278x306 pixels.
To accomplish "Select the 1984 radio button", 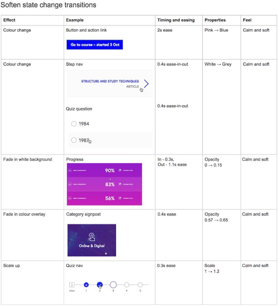I will [74, 124].
